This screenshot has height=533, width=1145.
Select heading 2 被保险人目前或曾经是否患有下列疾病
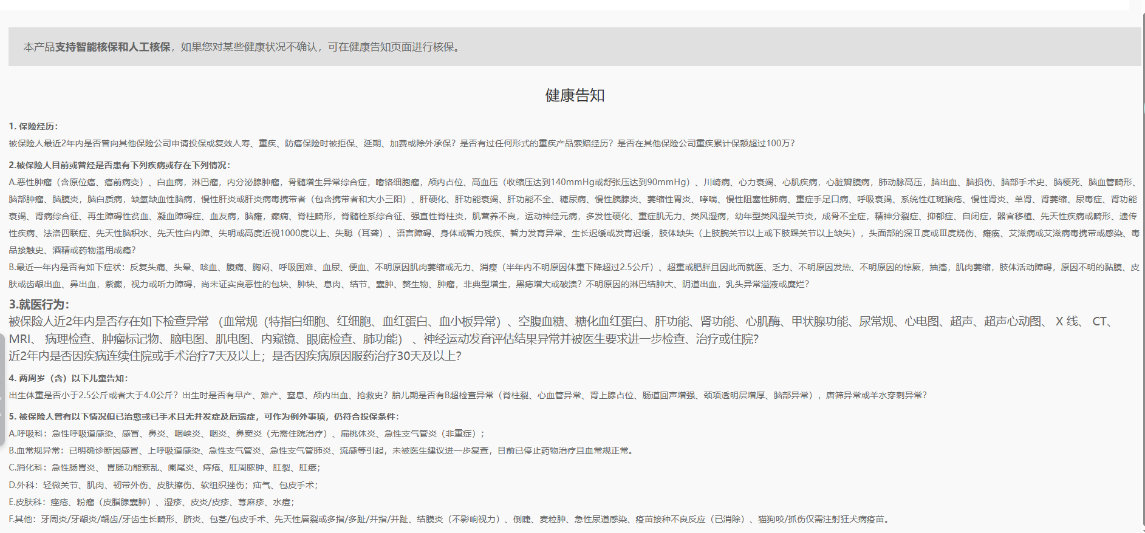(120, 165)
